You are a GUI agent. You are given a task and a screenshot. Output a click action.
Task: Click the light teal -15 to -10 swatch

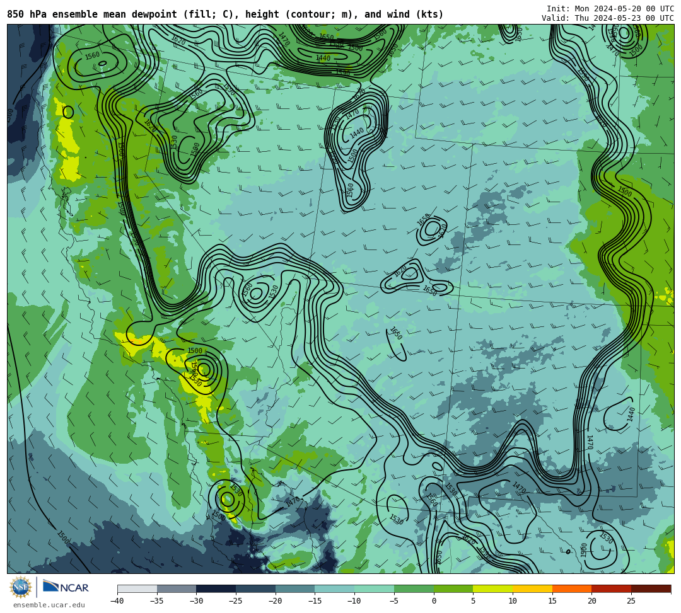pos(335,588)
